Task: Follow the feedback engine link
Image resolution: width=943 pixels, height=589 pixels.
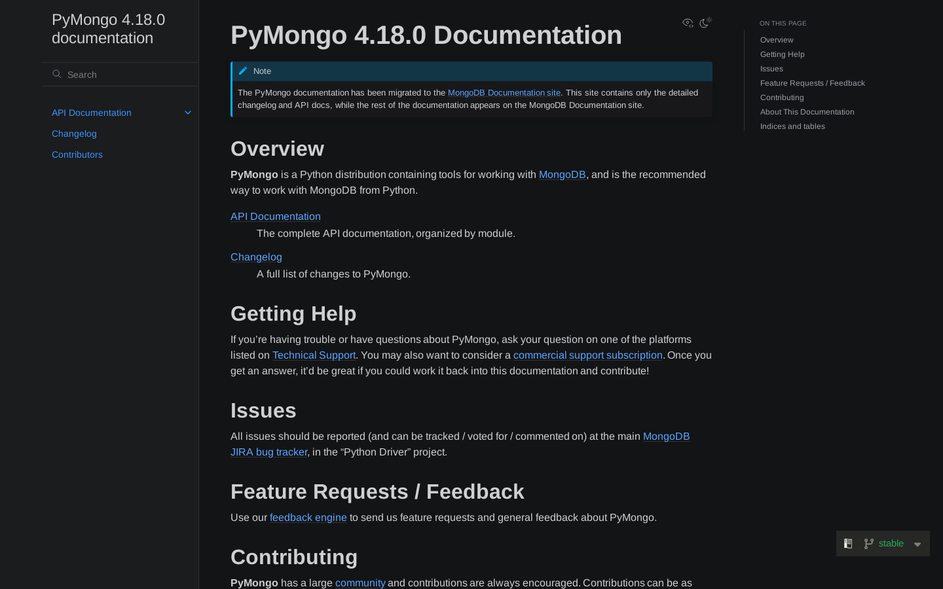Action: click(308, 518)
